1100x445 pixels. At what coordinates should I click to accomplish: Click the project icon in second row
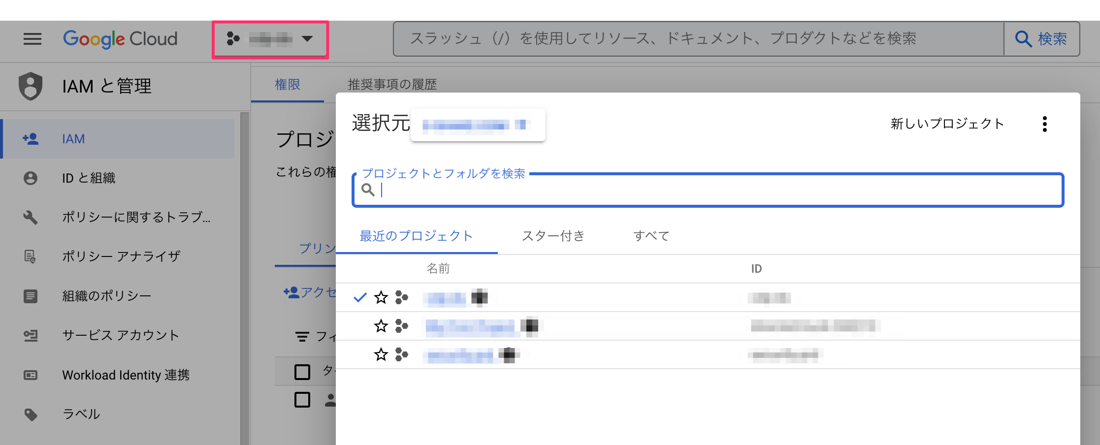[402, 326]
